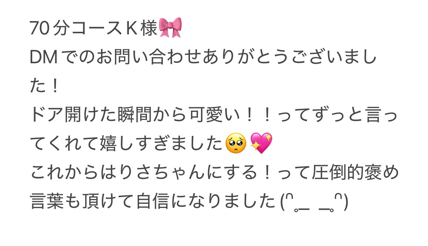
Task: Click the 'た！' on third line
Action: point(44,86)
